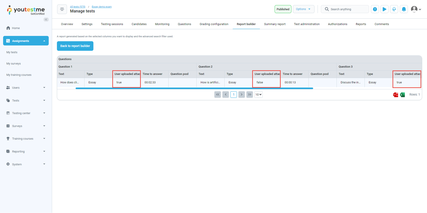Open notifications bell icon
The width and height of the screenshot is (427, 213).
pyautogui.click(x=404, y=9)
